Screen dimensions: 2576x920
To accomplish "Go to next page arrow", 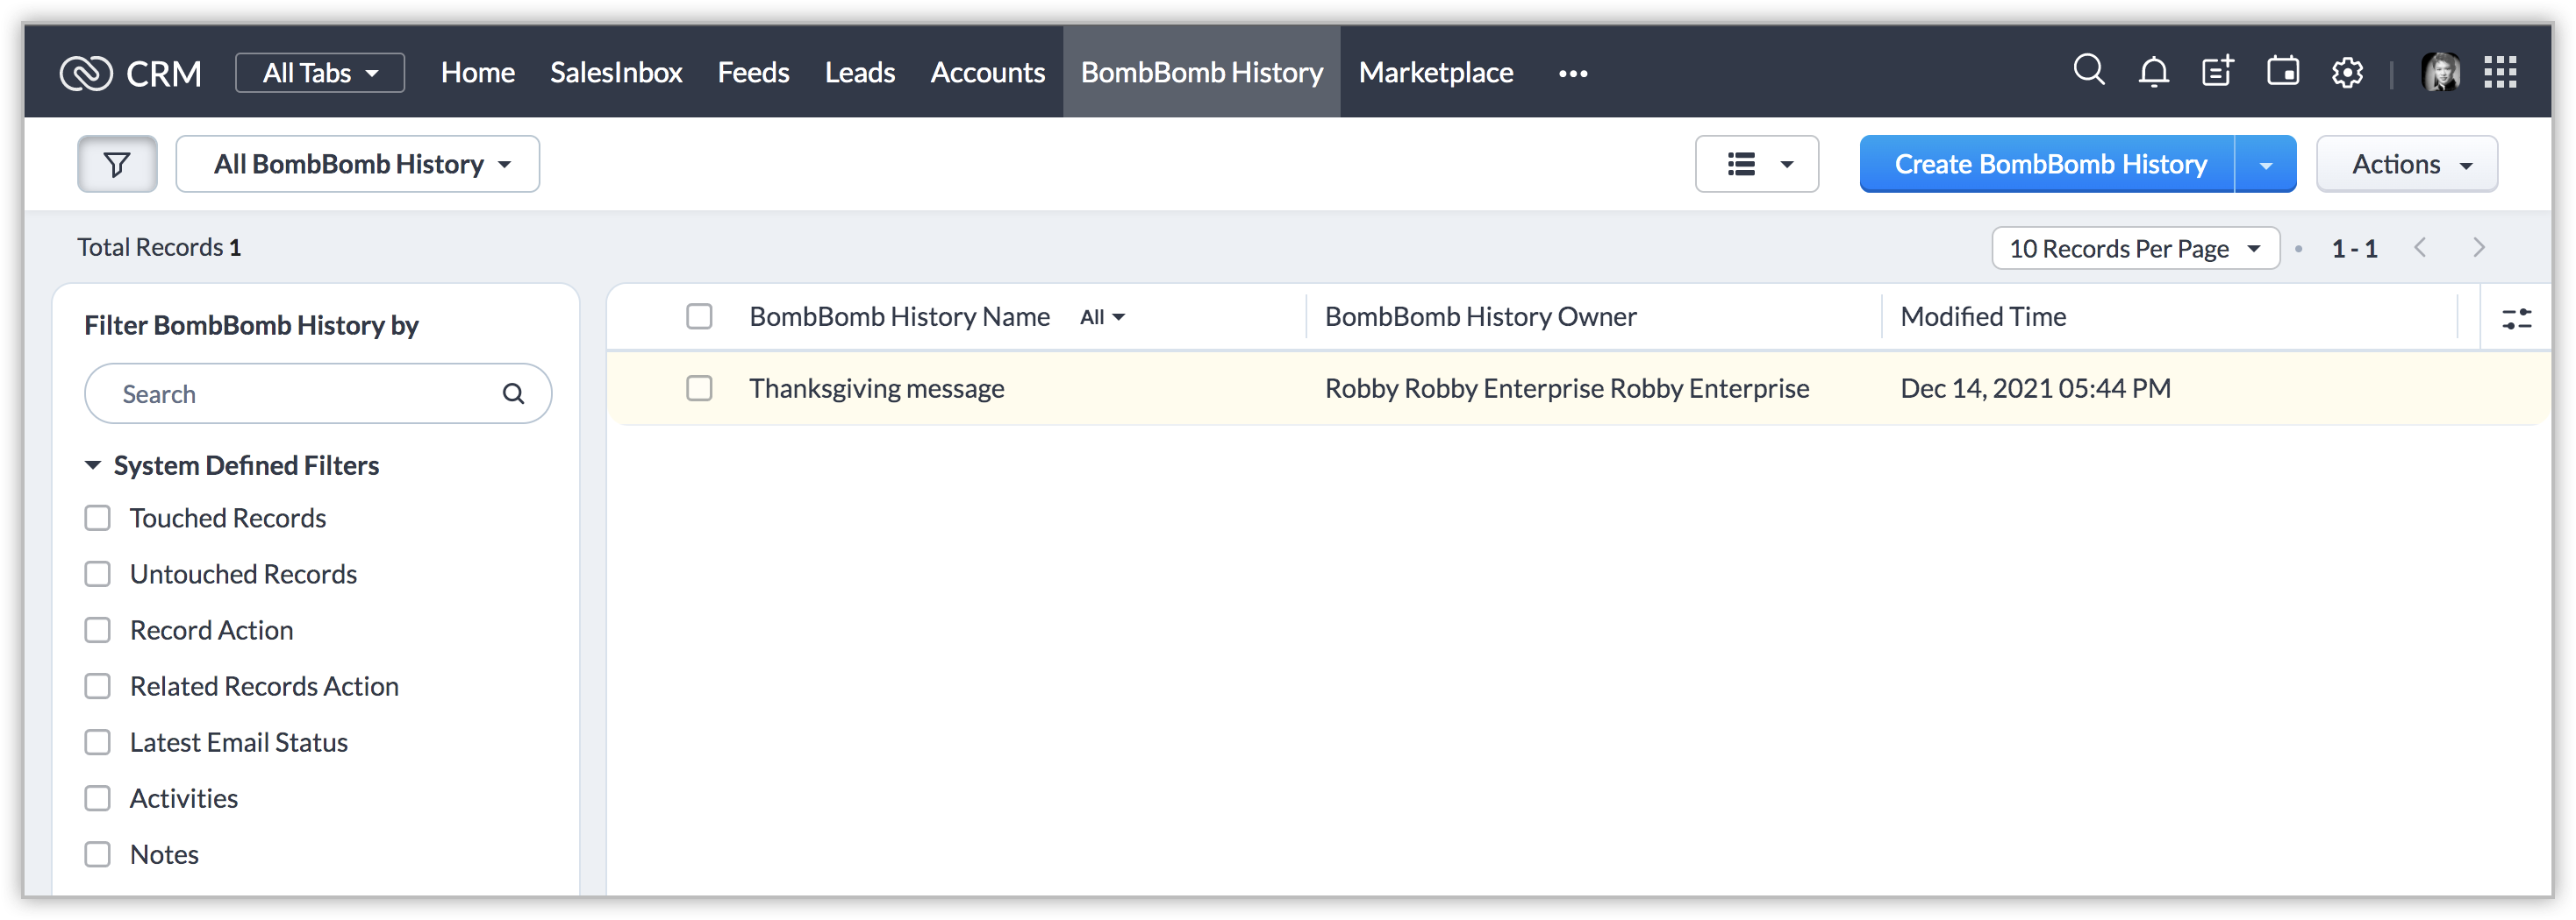I will (x=2478, y=248).
